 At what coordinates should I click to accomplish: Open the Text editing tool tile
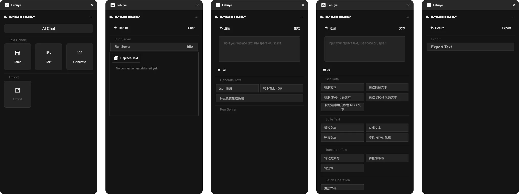(49, 57)
